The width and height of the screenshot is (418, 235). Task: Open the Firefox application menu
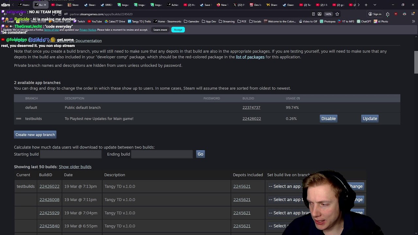413,14
